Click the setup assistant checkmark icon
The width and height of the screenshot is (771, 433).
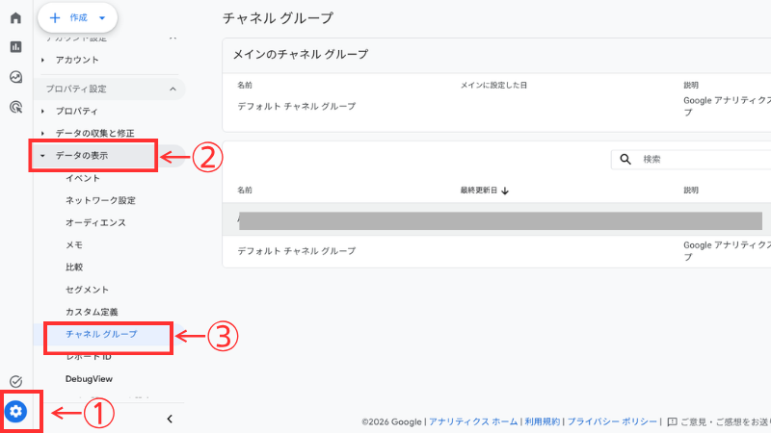pos(15,382)
